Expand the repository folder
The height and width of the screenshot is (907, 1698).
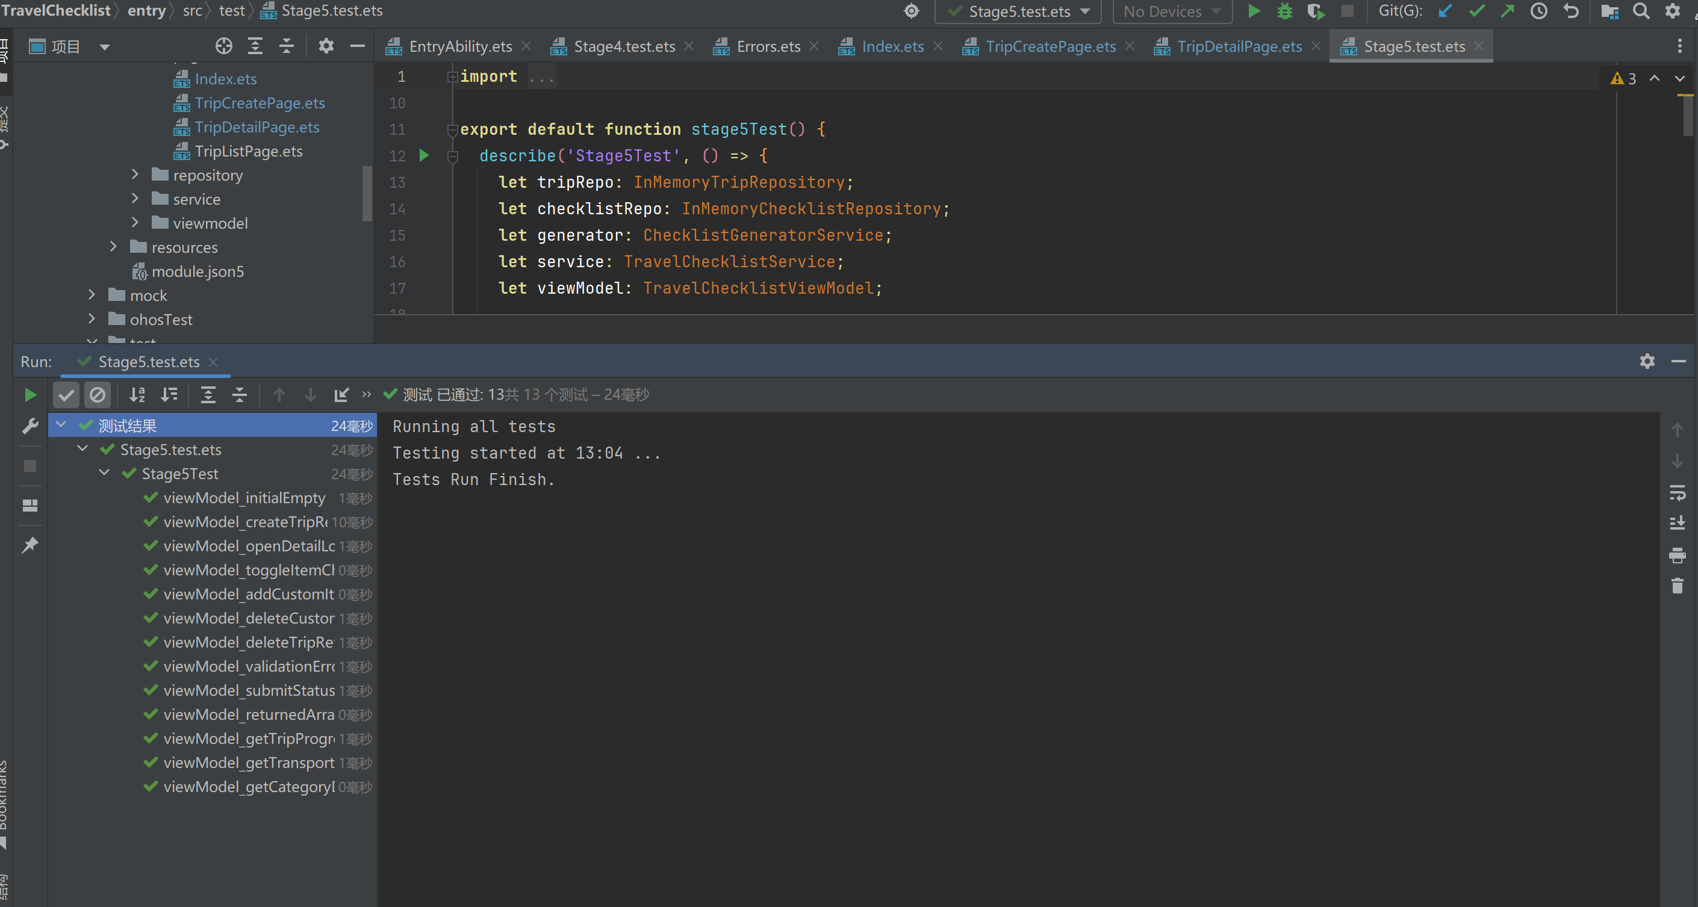(135, 175)
